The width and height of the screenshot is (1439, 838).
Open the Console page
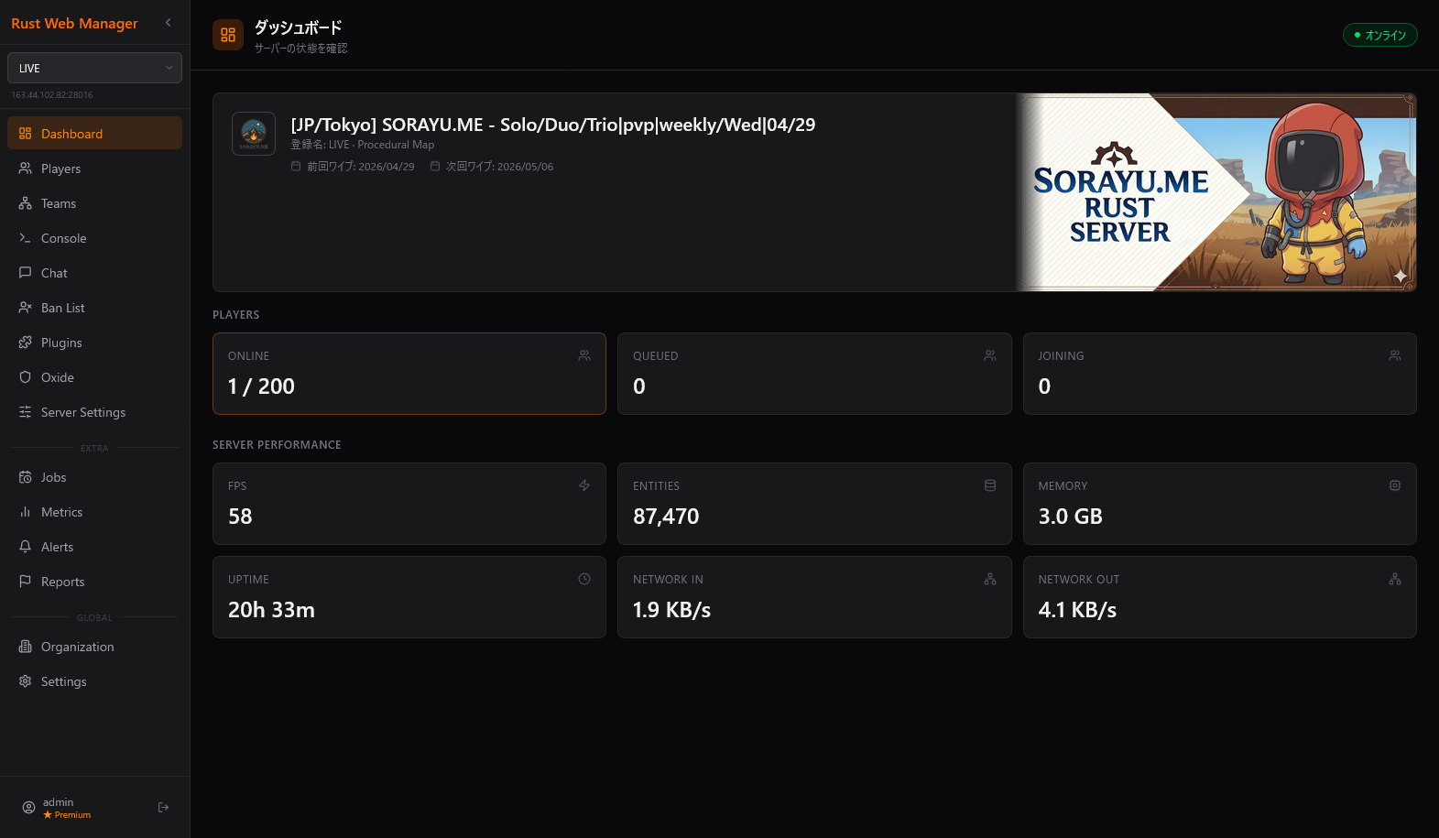coord(94,238)
